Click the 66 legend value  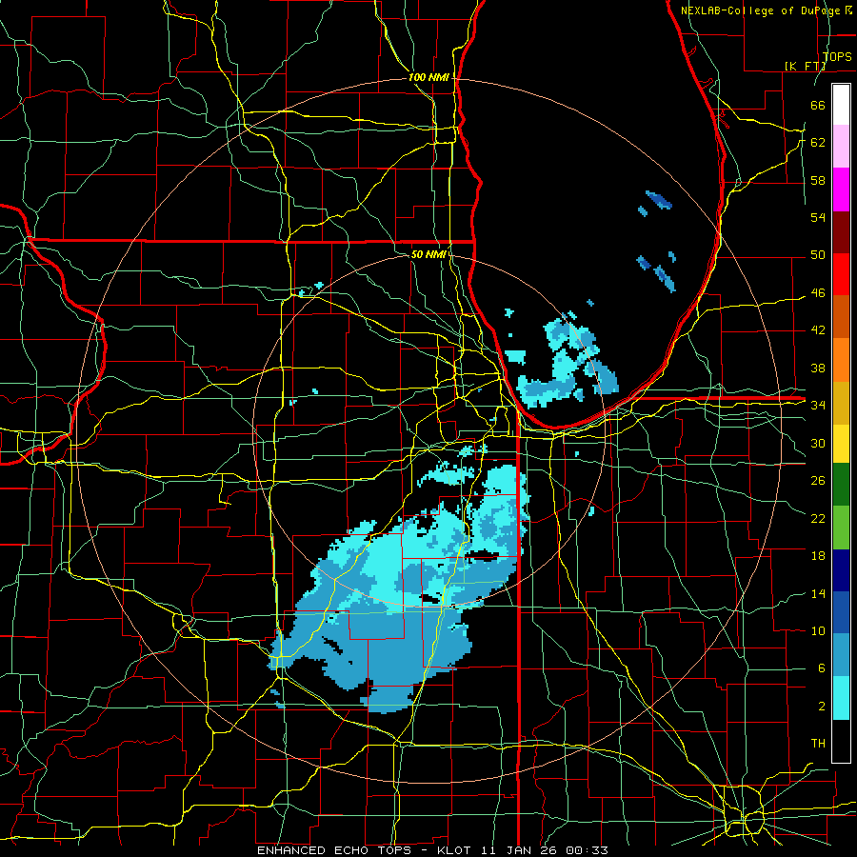click(818, 105)
